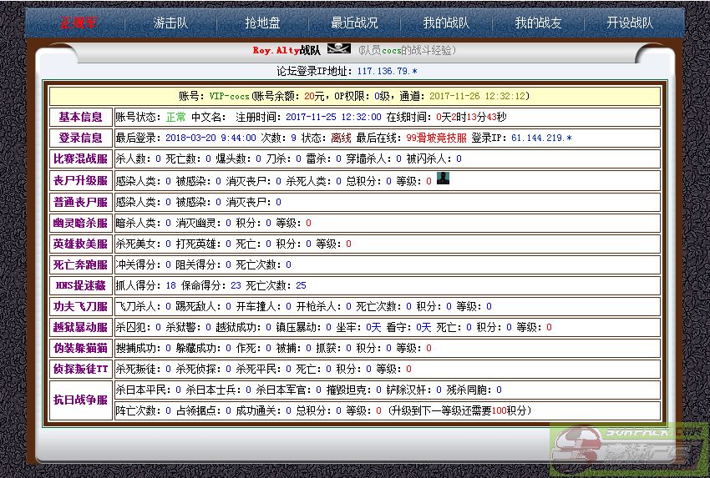
Task: Click the 比赛混战服 category label
Action: point(80,158)
